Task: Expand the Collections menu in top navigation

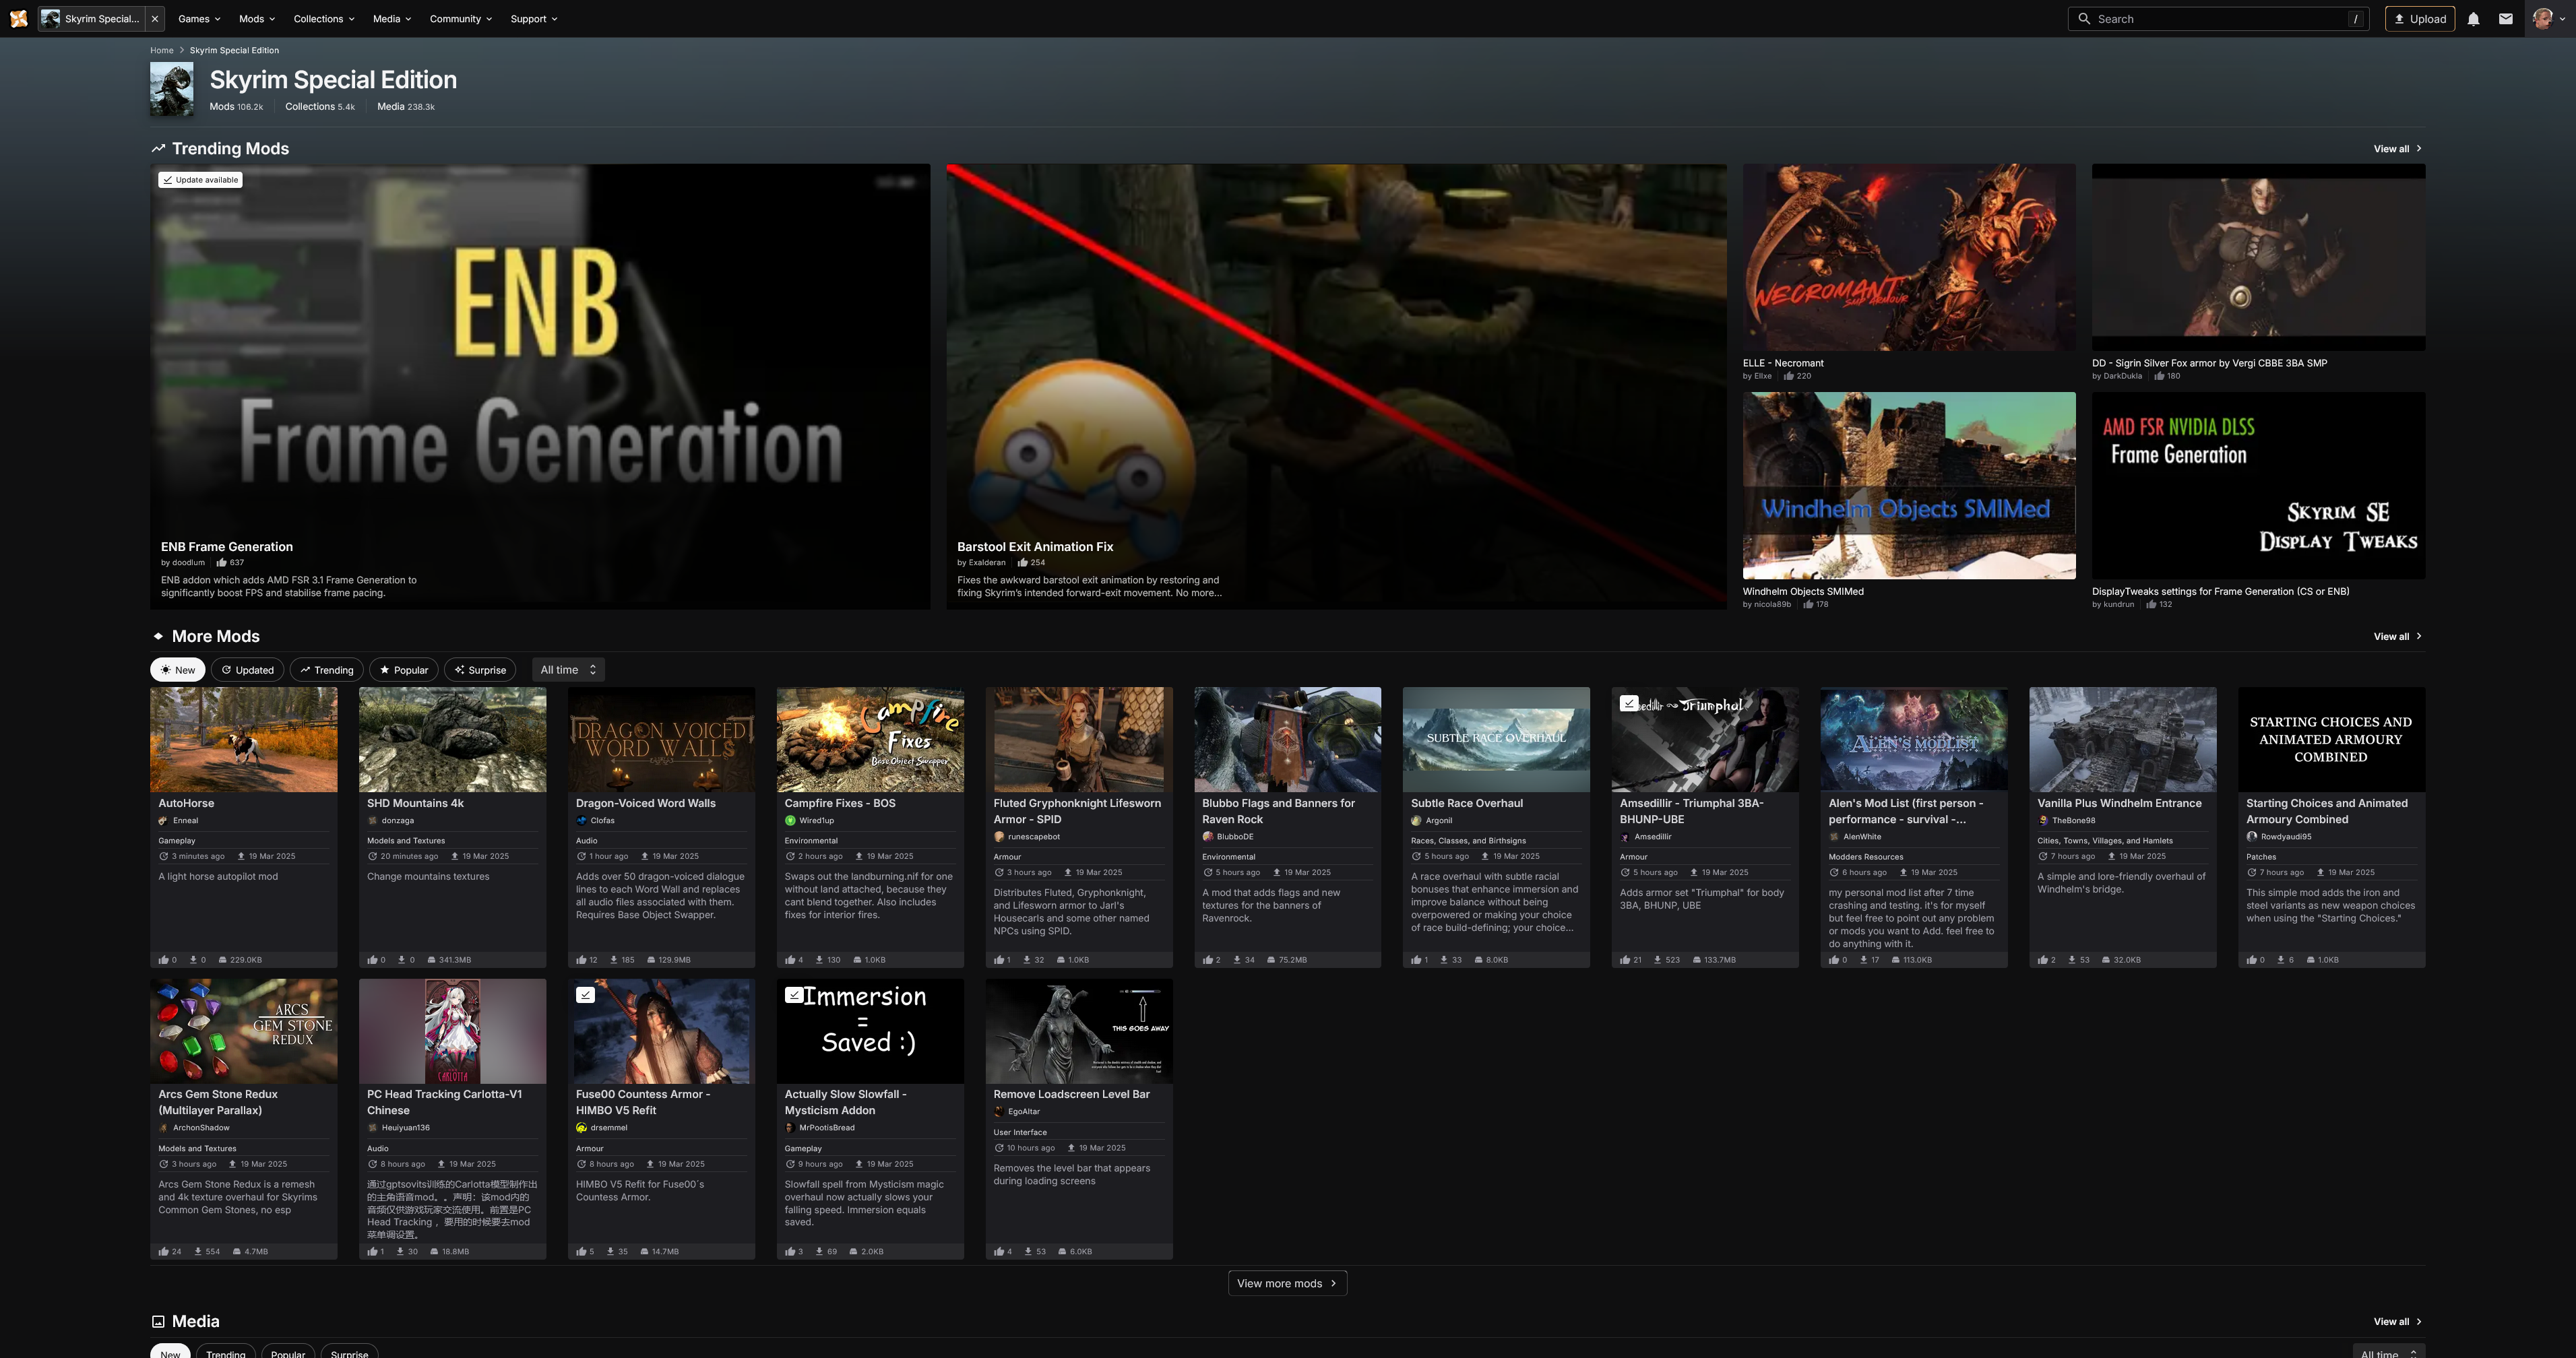Action: [324, 19]
